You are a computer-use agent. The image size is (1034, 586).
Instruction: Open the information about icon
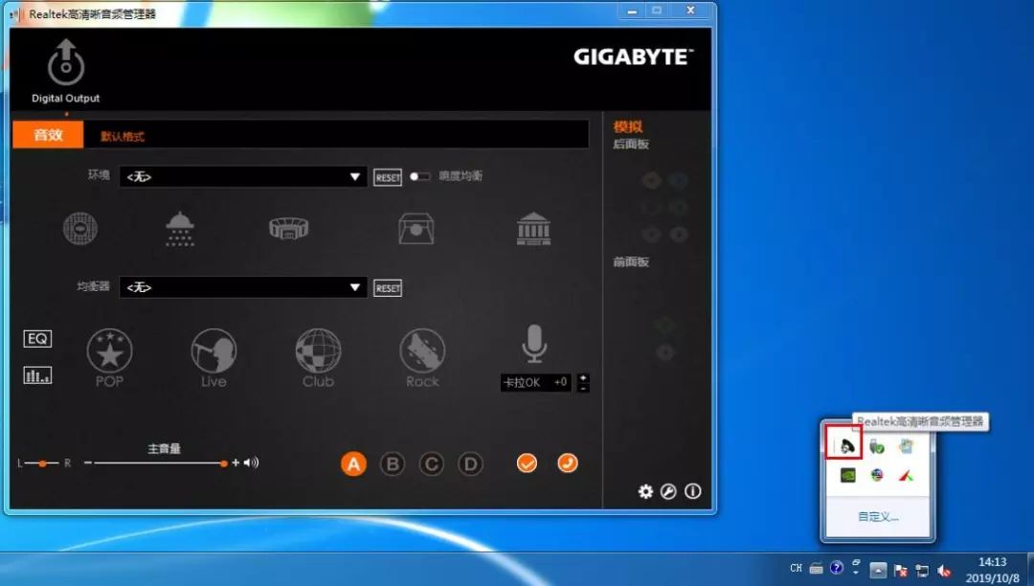pyautogui.click(x=692, y=491)
